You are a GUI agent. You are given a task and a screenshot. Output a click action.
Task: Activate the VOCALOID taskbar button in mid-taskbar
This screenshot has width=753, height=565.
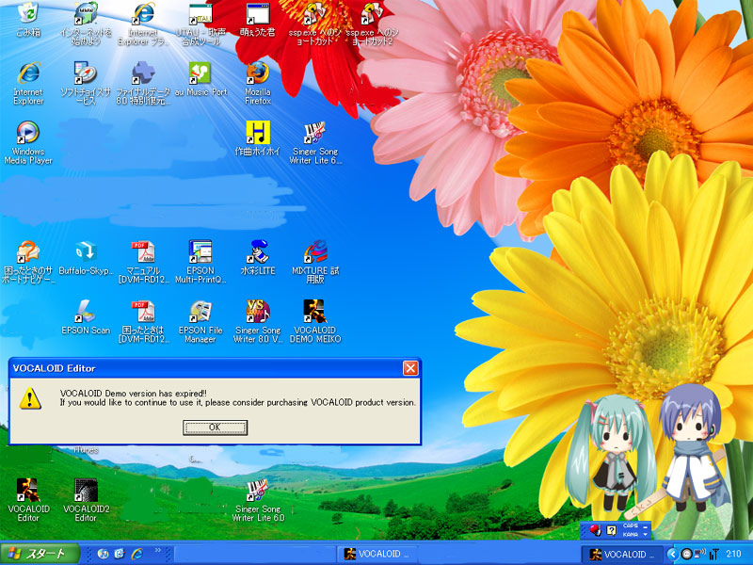pos(377,554)
